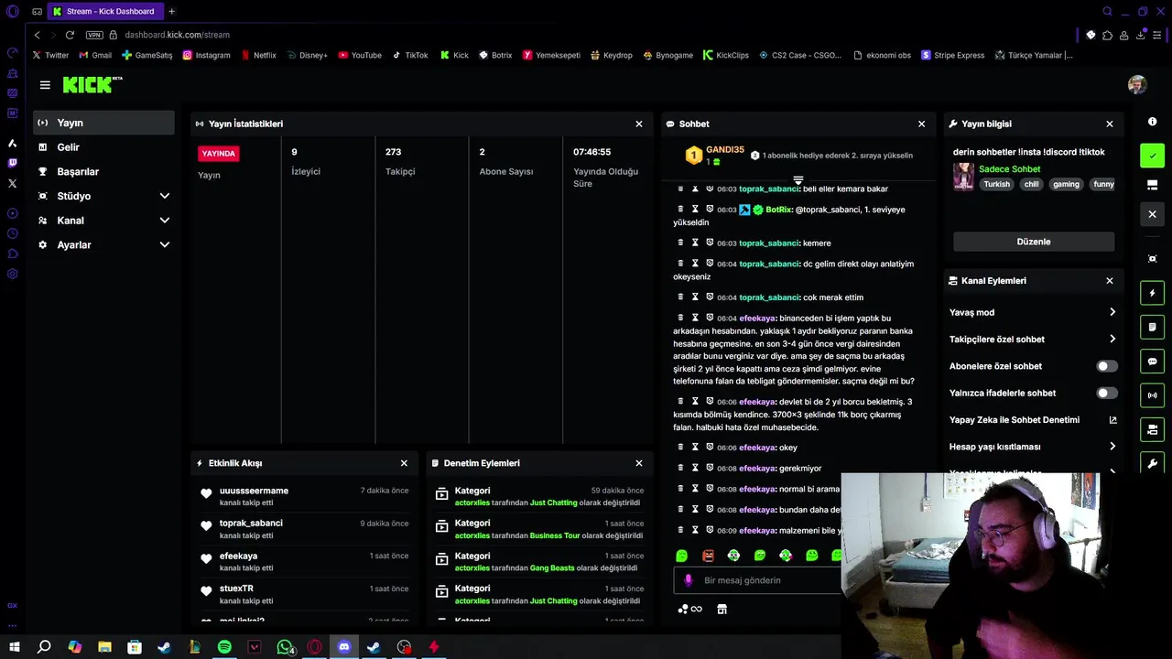Screen dimensions: 1172x659
Task: Close the Kanal Eylemleri panel
Action: (1110, 281)
